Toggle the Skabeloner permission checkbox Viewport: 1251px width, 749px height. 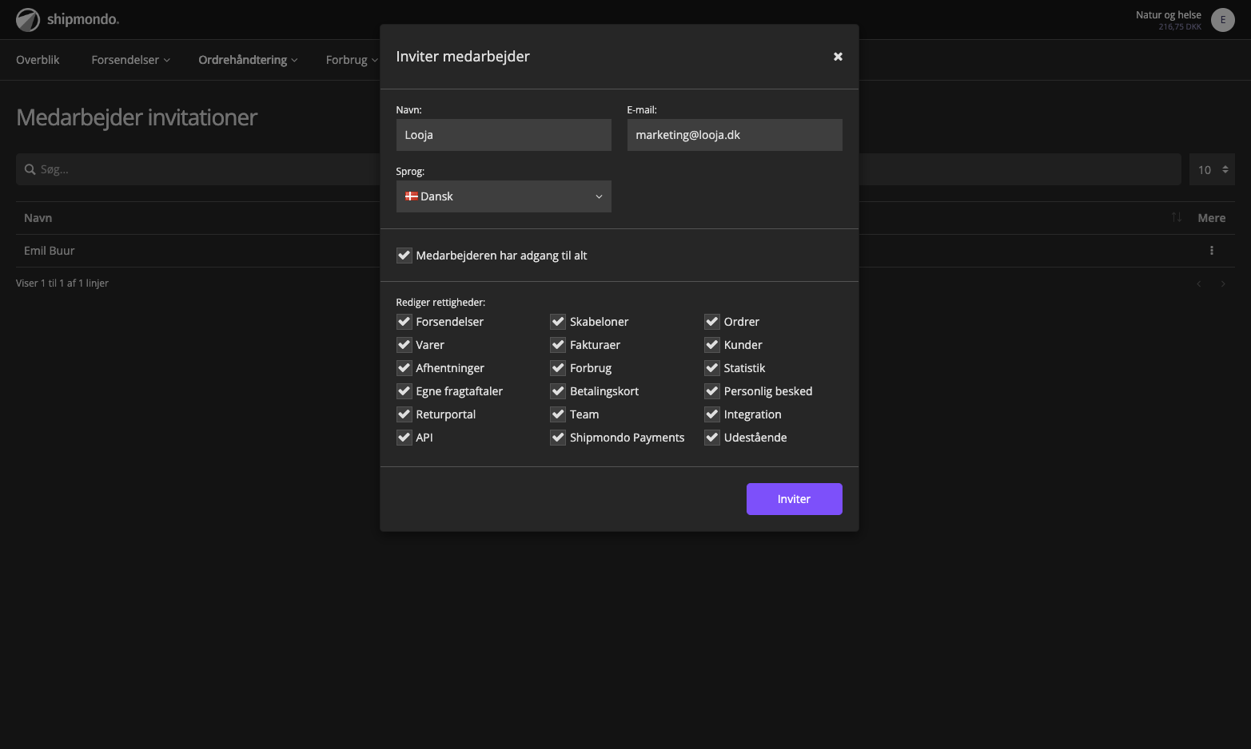point(558,322)
